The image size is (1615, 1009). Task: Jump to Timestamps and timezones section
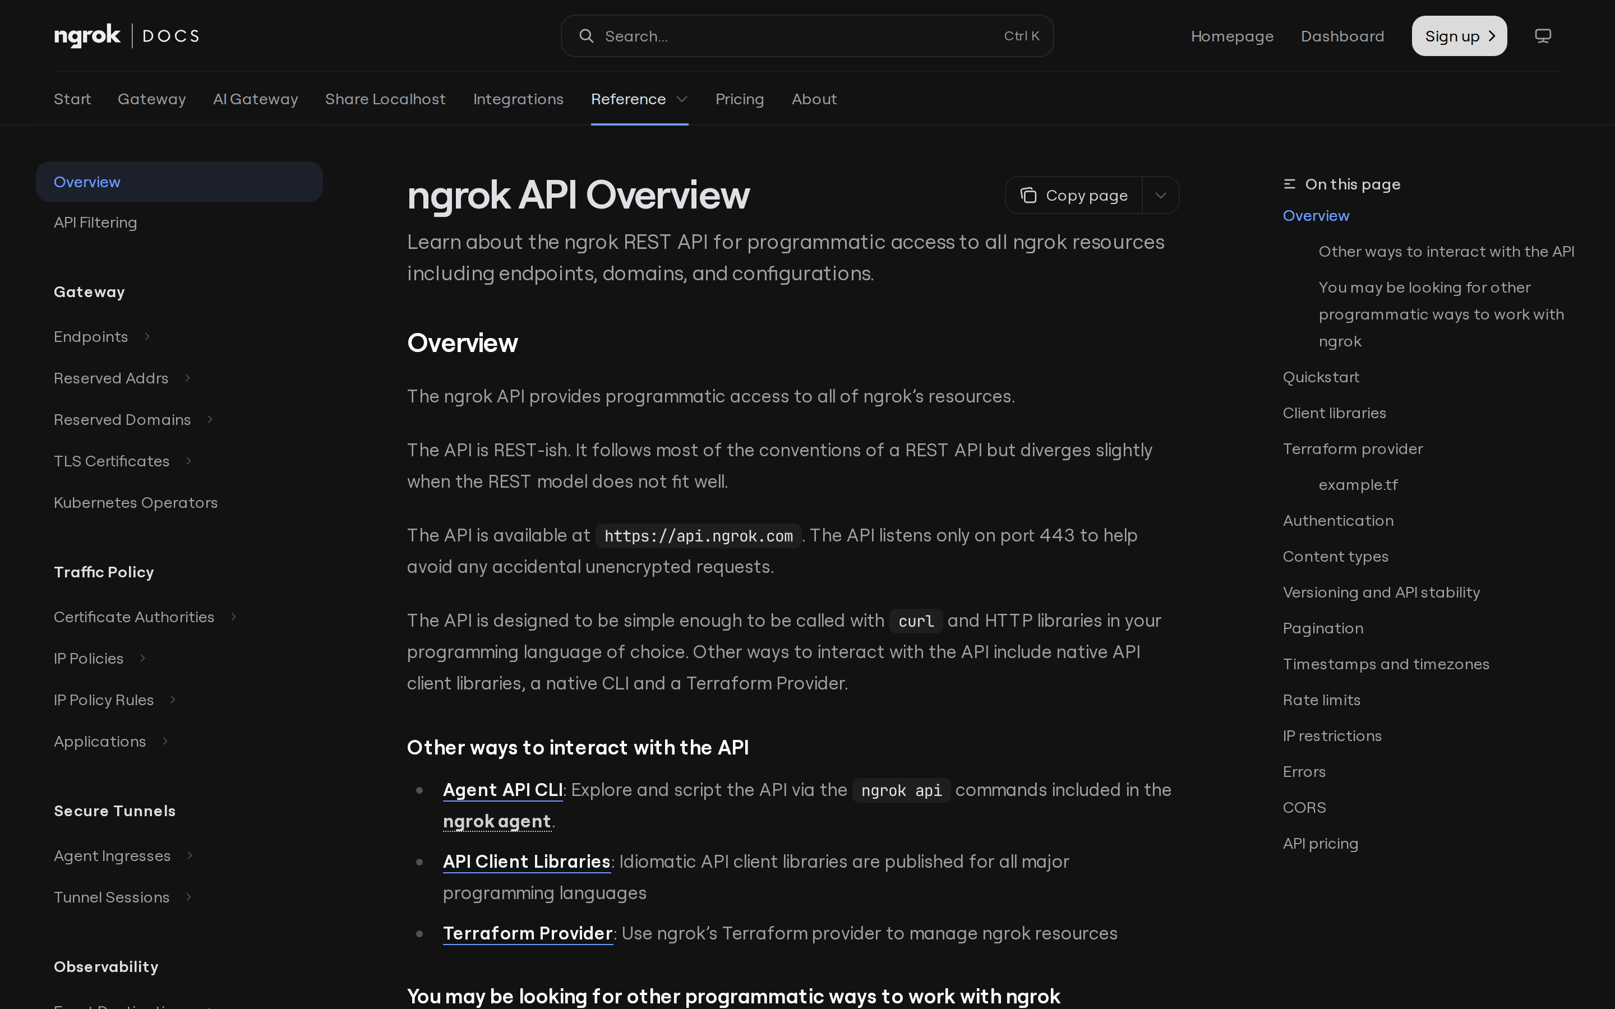[1386, 665]
